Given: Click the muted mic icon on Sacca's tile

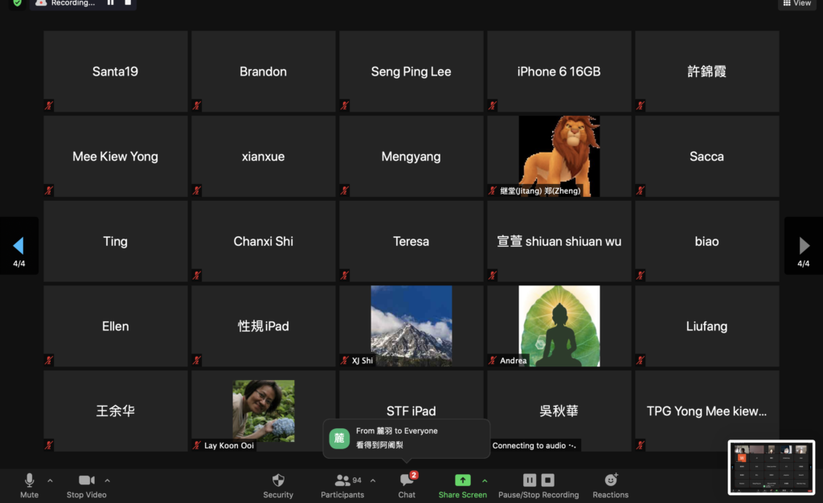Looking at the screenshot, I should click(641, 190).
